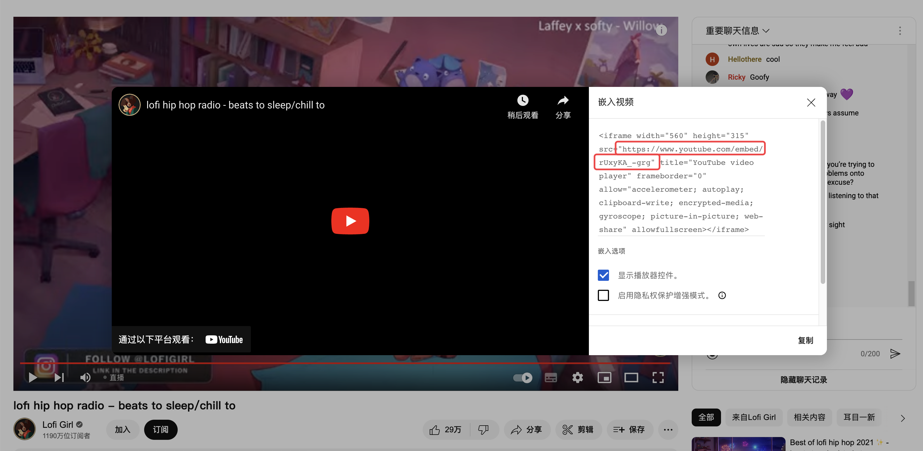Enable privacy-enhanced mode checkbox

point(603,295)
